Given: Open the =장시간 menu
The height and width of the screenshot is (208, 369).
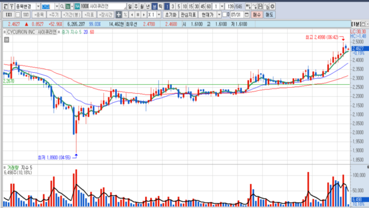Looking at the screenshot, I should (106, 15).
